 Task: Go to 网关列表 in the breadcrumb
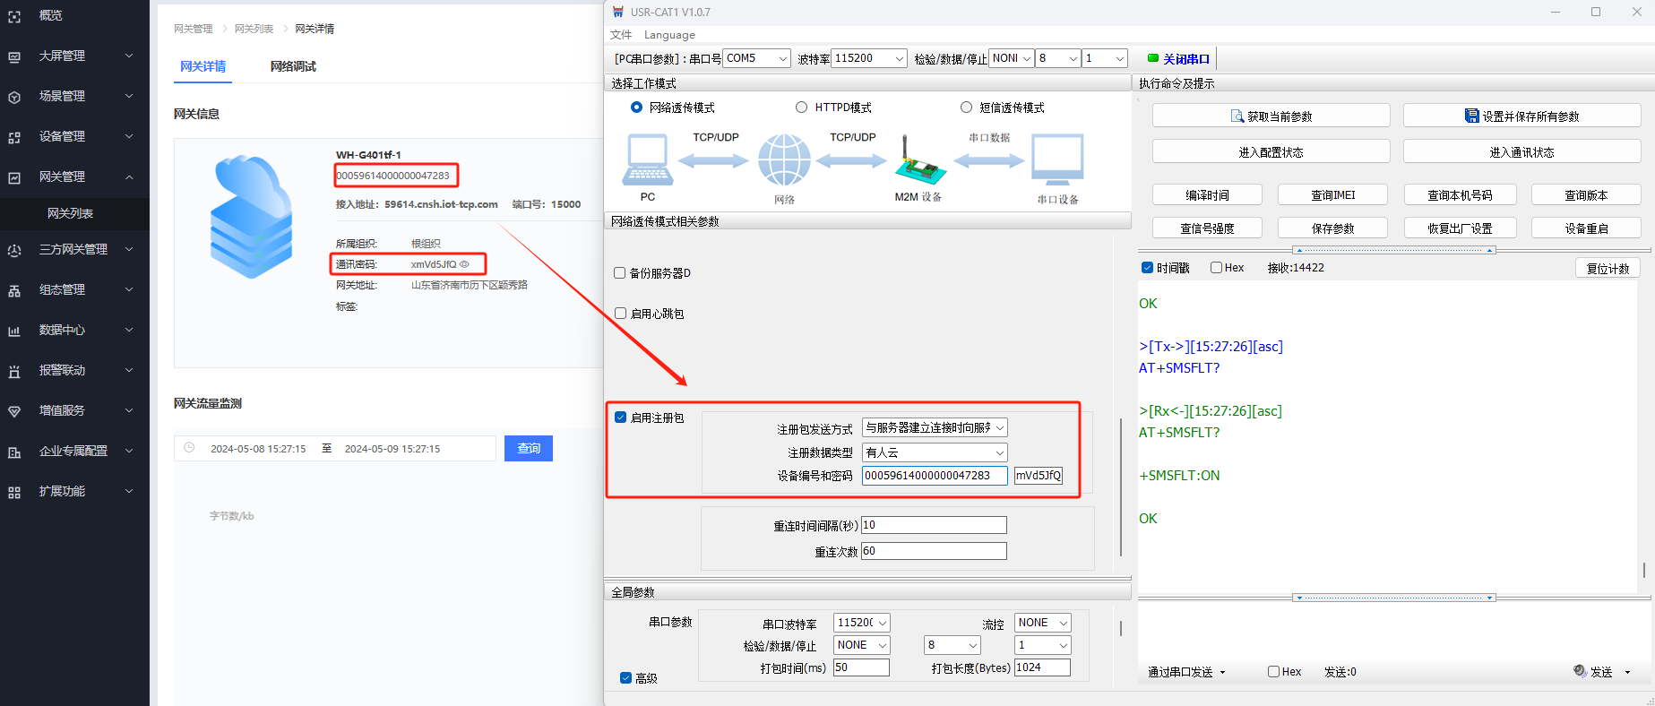tap(254, 29)
